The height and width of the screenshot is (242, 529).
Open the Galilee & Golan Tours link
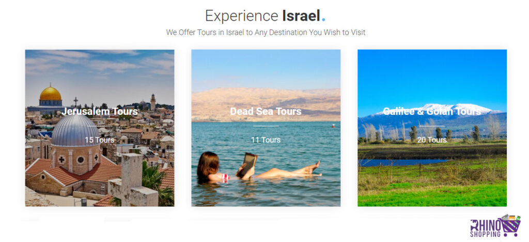tap(432, 111)
